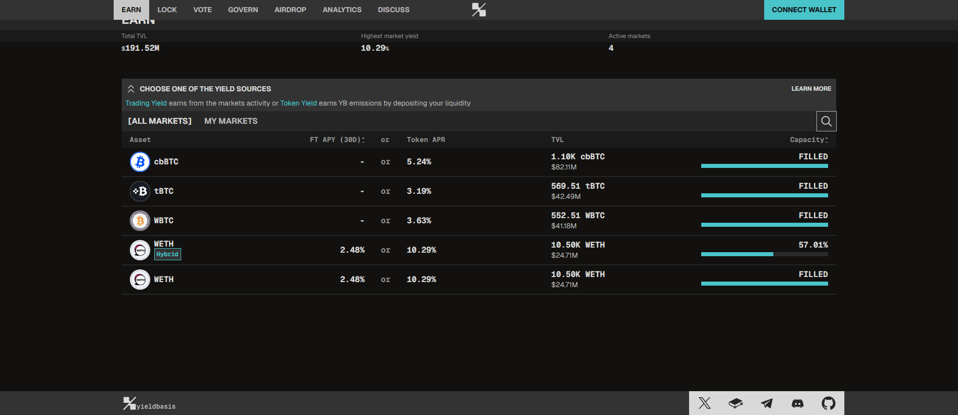This screenshot has width=958, height=415.
Task: Click the cbBTC coin icon
Action: coord(140,162)
